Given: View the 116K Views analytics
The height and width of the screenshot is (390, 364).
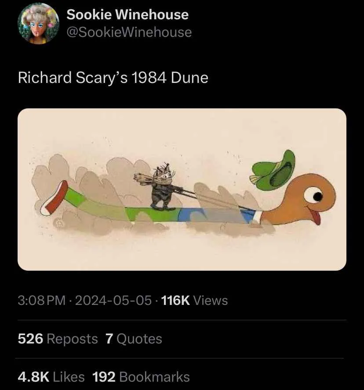Looking at the screenshot, I should click(194, 300).
